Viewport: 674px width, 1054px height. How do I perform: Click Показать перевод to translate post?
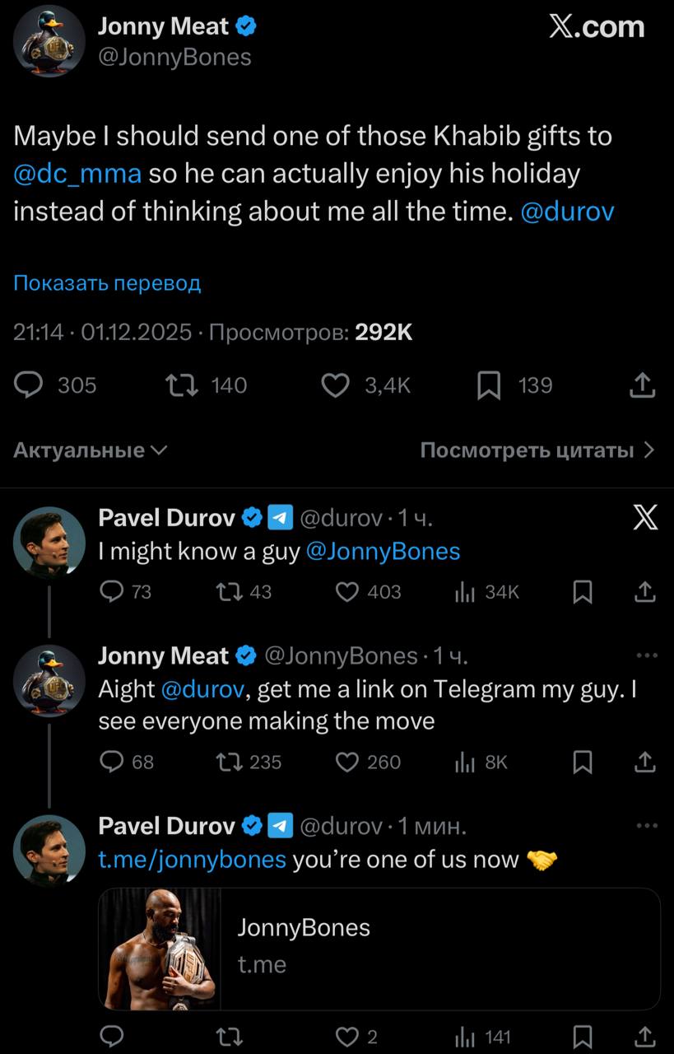[x=107, y=283]
